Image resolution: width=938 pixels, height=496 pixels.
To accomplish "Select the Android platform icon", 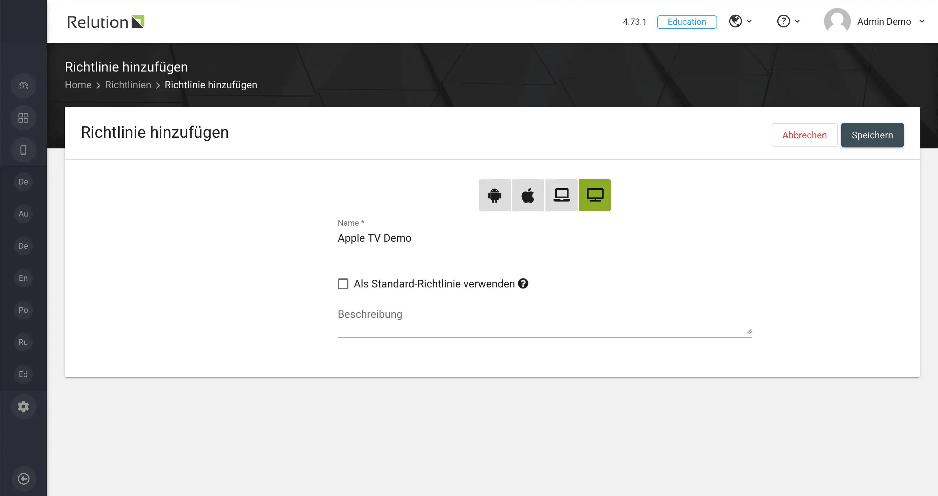I will point(494,195).
